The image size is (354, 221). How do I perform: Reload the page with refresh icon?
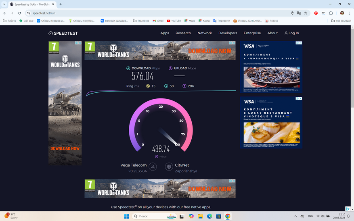click(19, 13)
